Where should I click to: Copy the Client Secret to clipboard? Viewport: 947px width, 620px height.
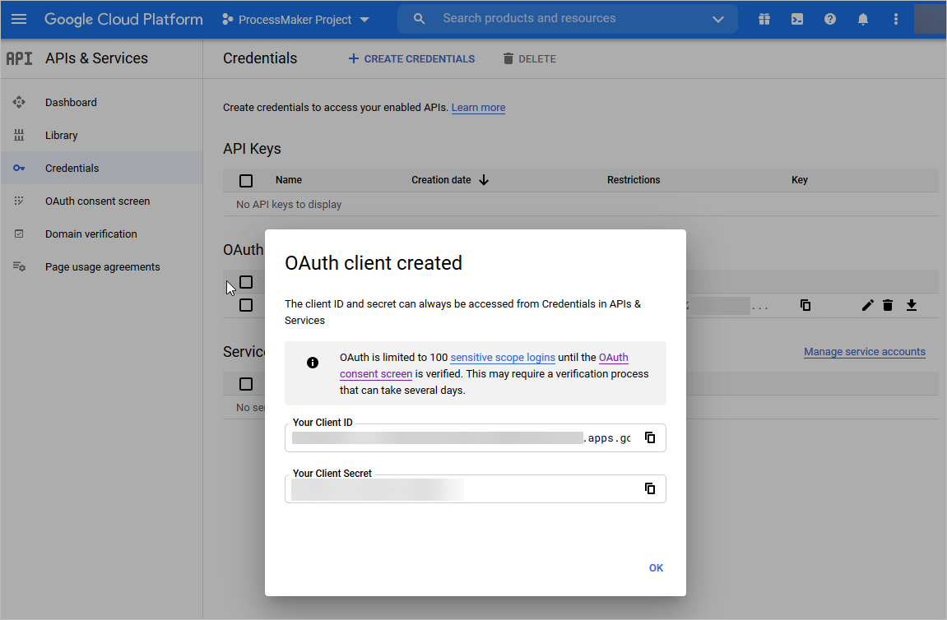pos(650,488)
